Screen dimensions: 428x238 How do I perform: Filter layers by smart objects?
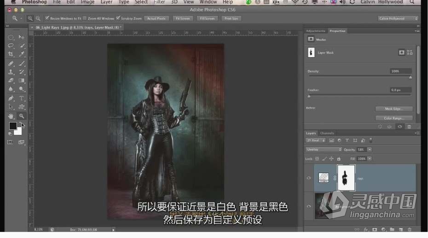coord(363,140)
